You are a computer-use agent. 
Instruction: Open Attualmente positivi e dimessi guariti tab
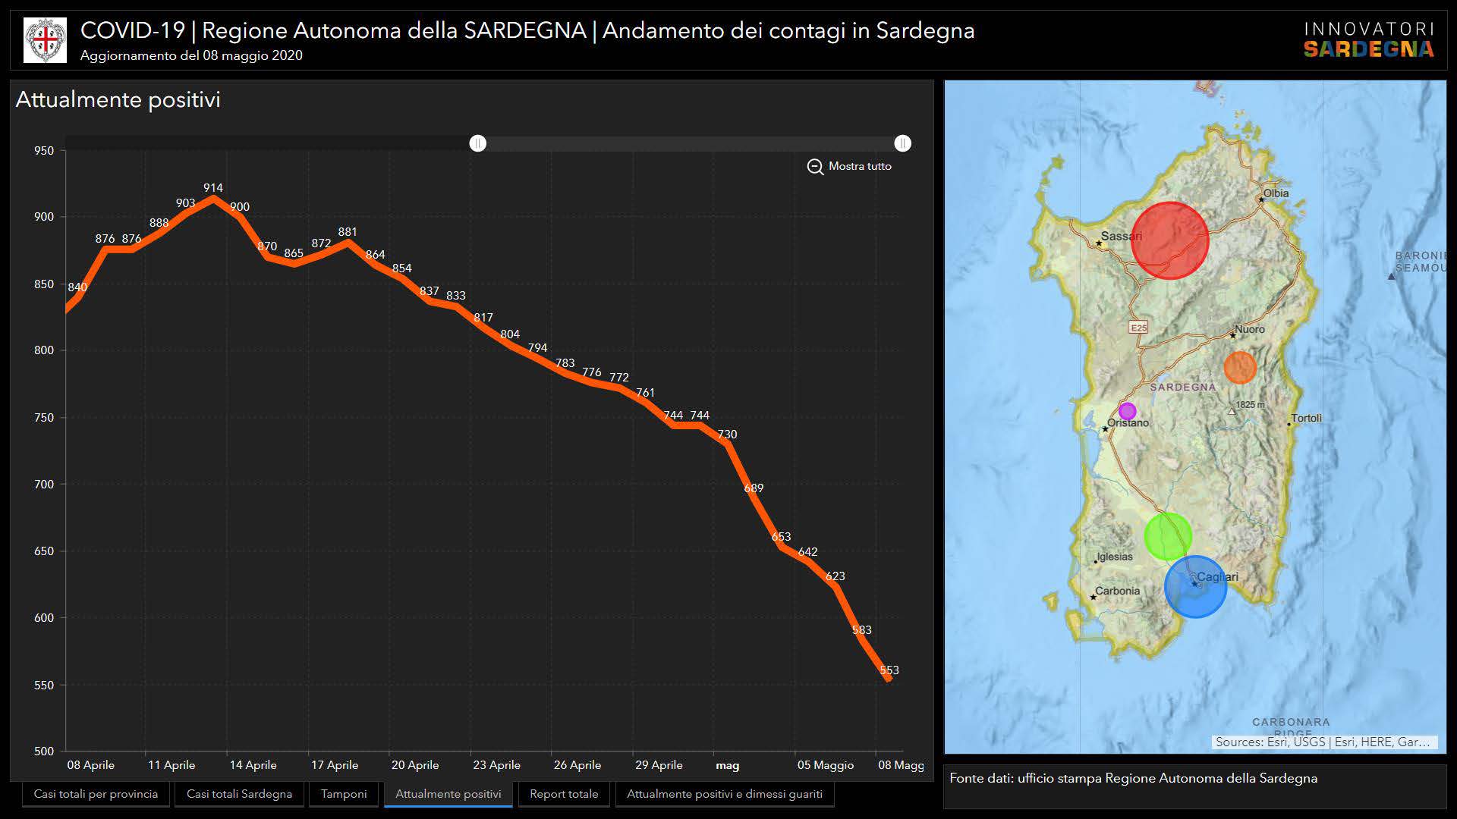click(724, 794)
